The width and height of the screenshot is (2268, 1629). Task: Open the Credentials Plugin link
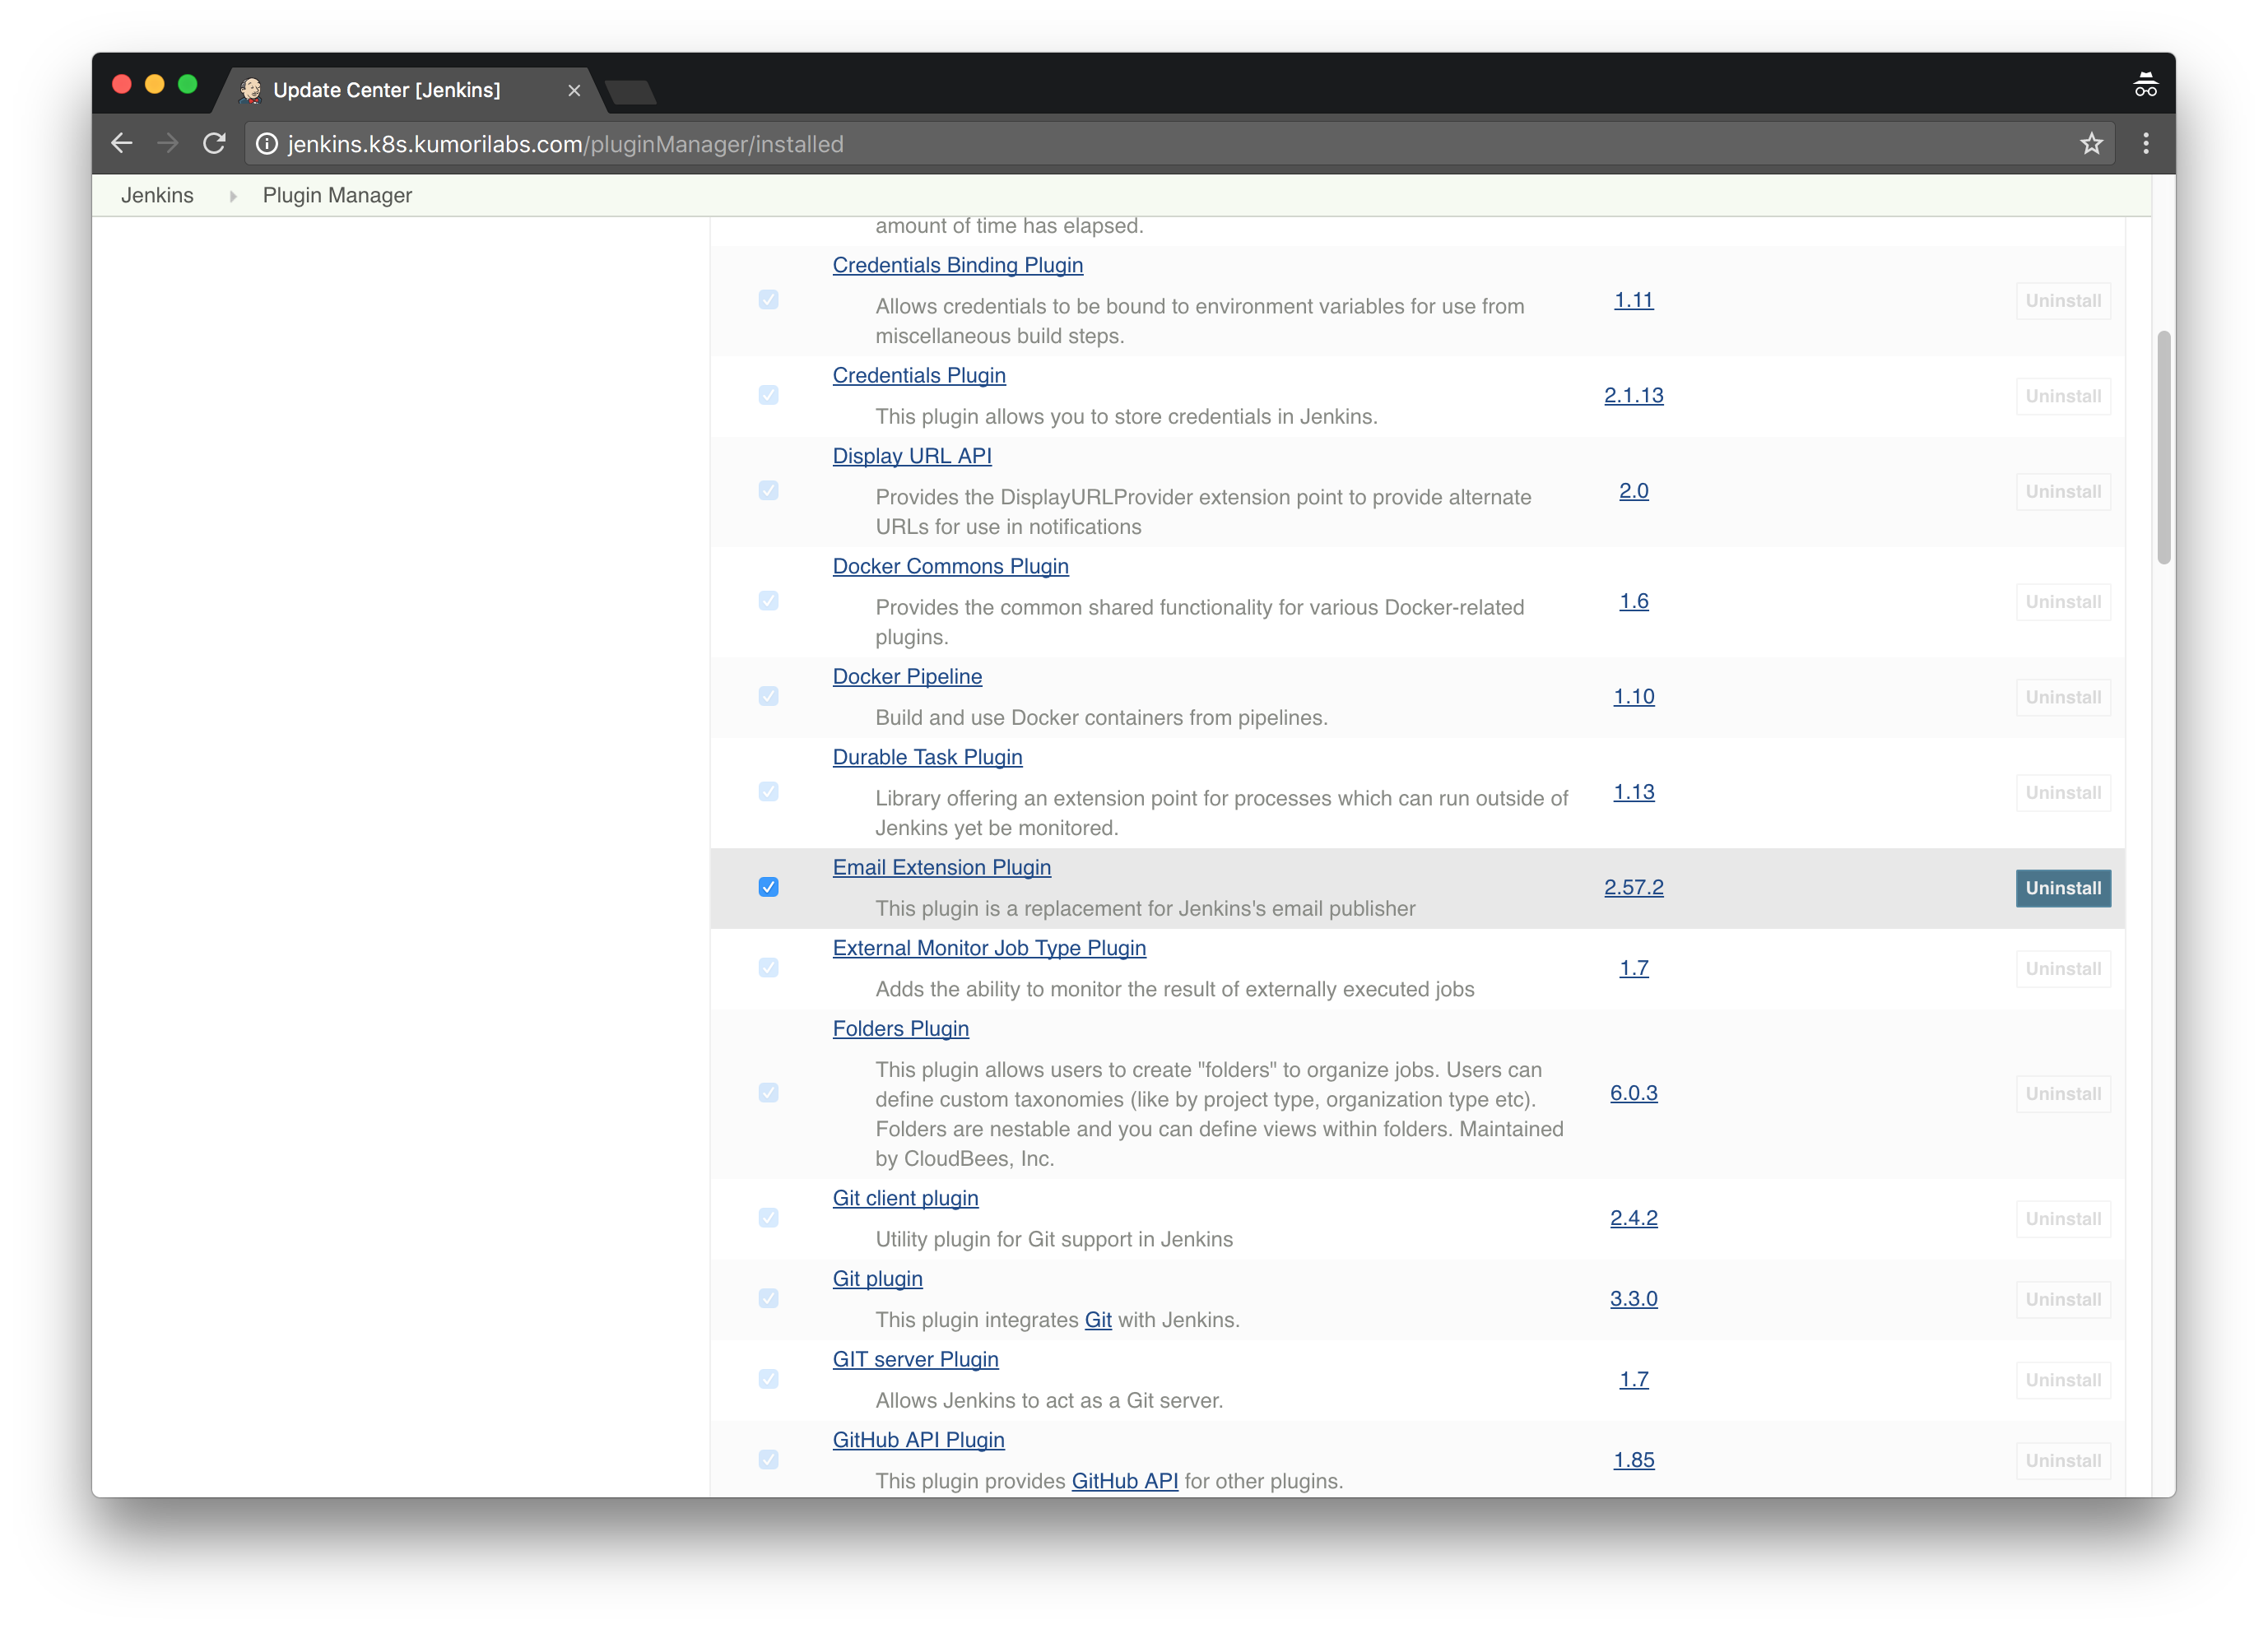919,375
